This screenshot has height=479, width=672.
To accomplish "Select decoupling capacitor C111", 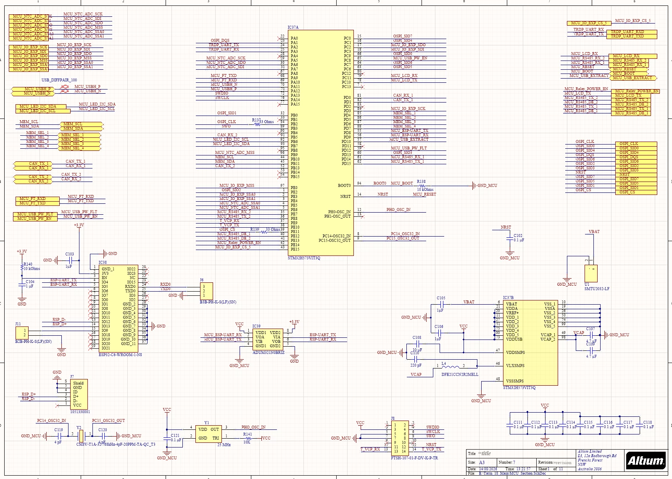I will point(510,424).
